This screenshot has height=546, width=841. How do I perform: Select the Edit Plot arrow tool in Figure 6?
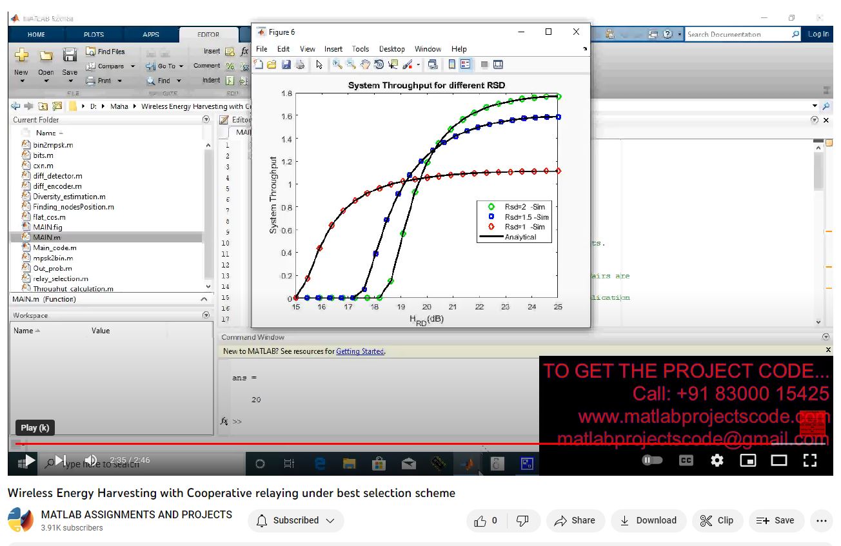319,64
